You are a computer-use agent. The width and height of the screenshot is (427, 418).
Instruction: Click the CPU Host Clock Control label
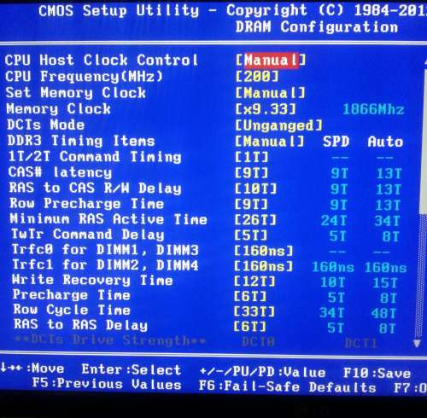tap(102, 60)
